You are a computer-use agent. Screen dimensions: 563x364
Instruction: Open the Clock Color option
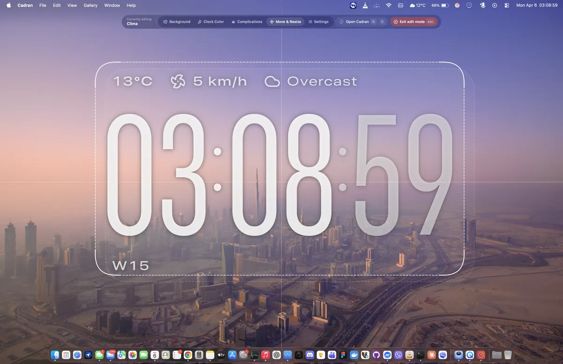[211, 22]
